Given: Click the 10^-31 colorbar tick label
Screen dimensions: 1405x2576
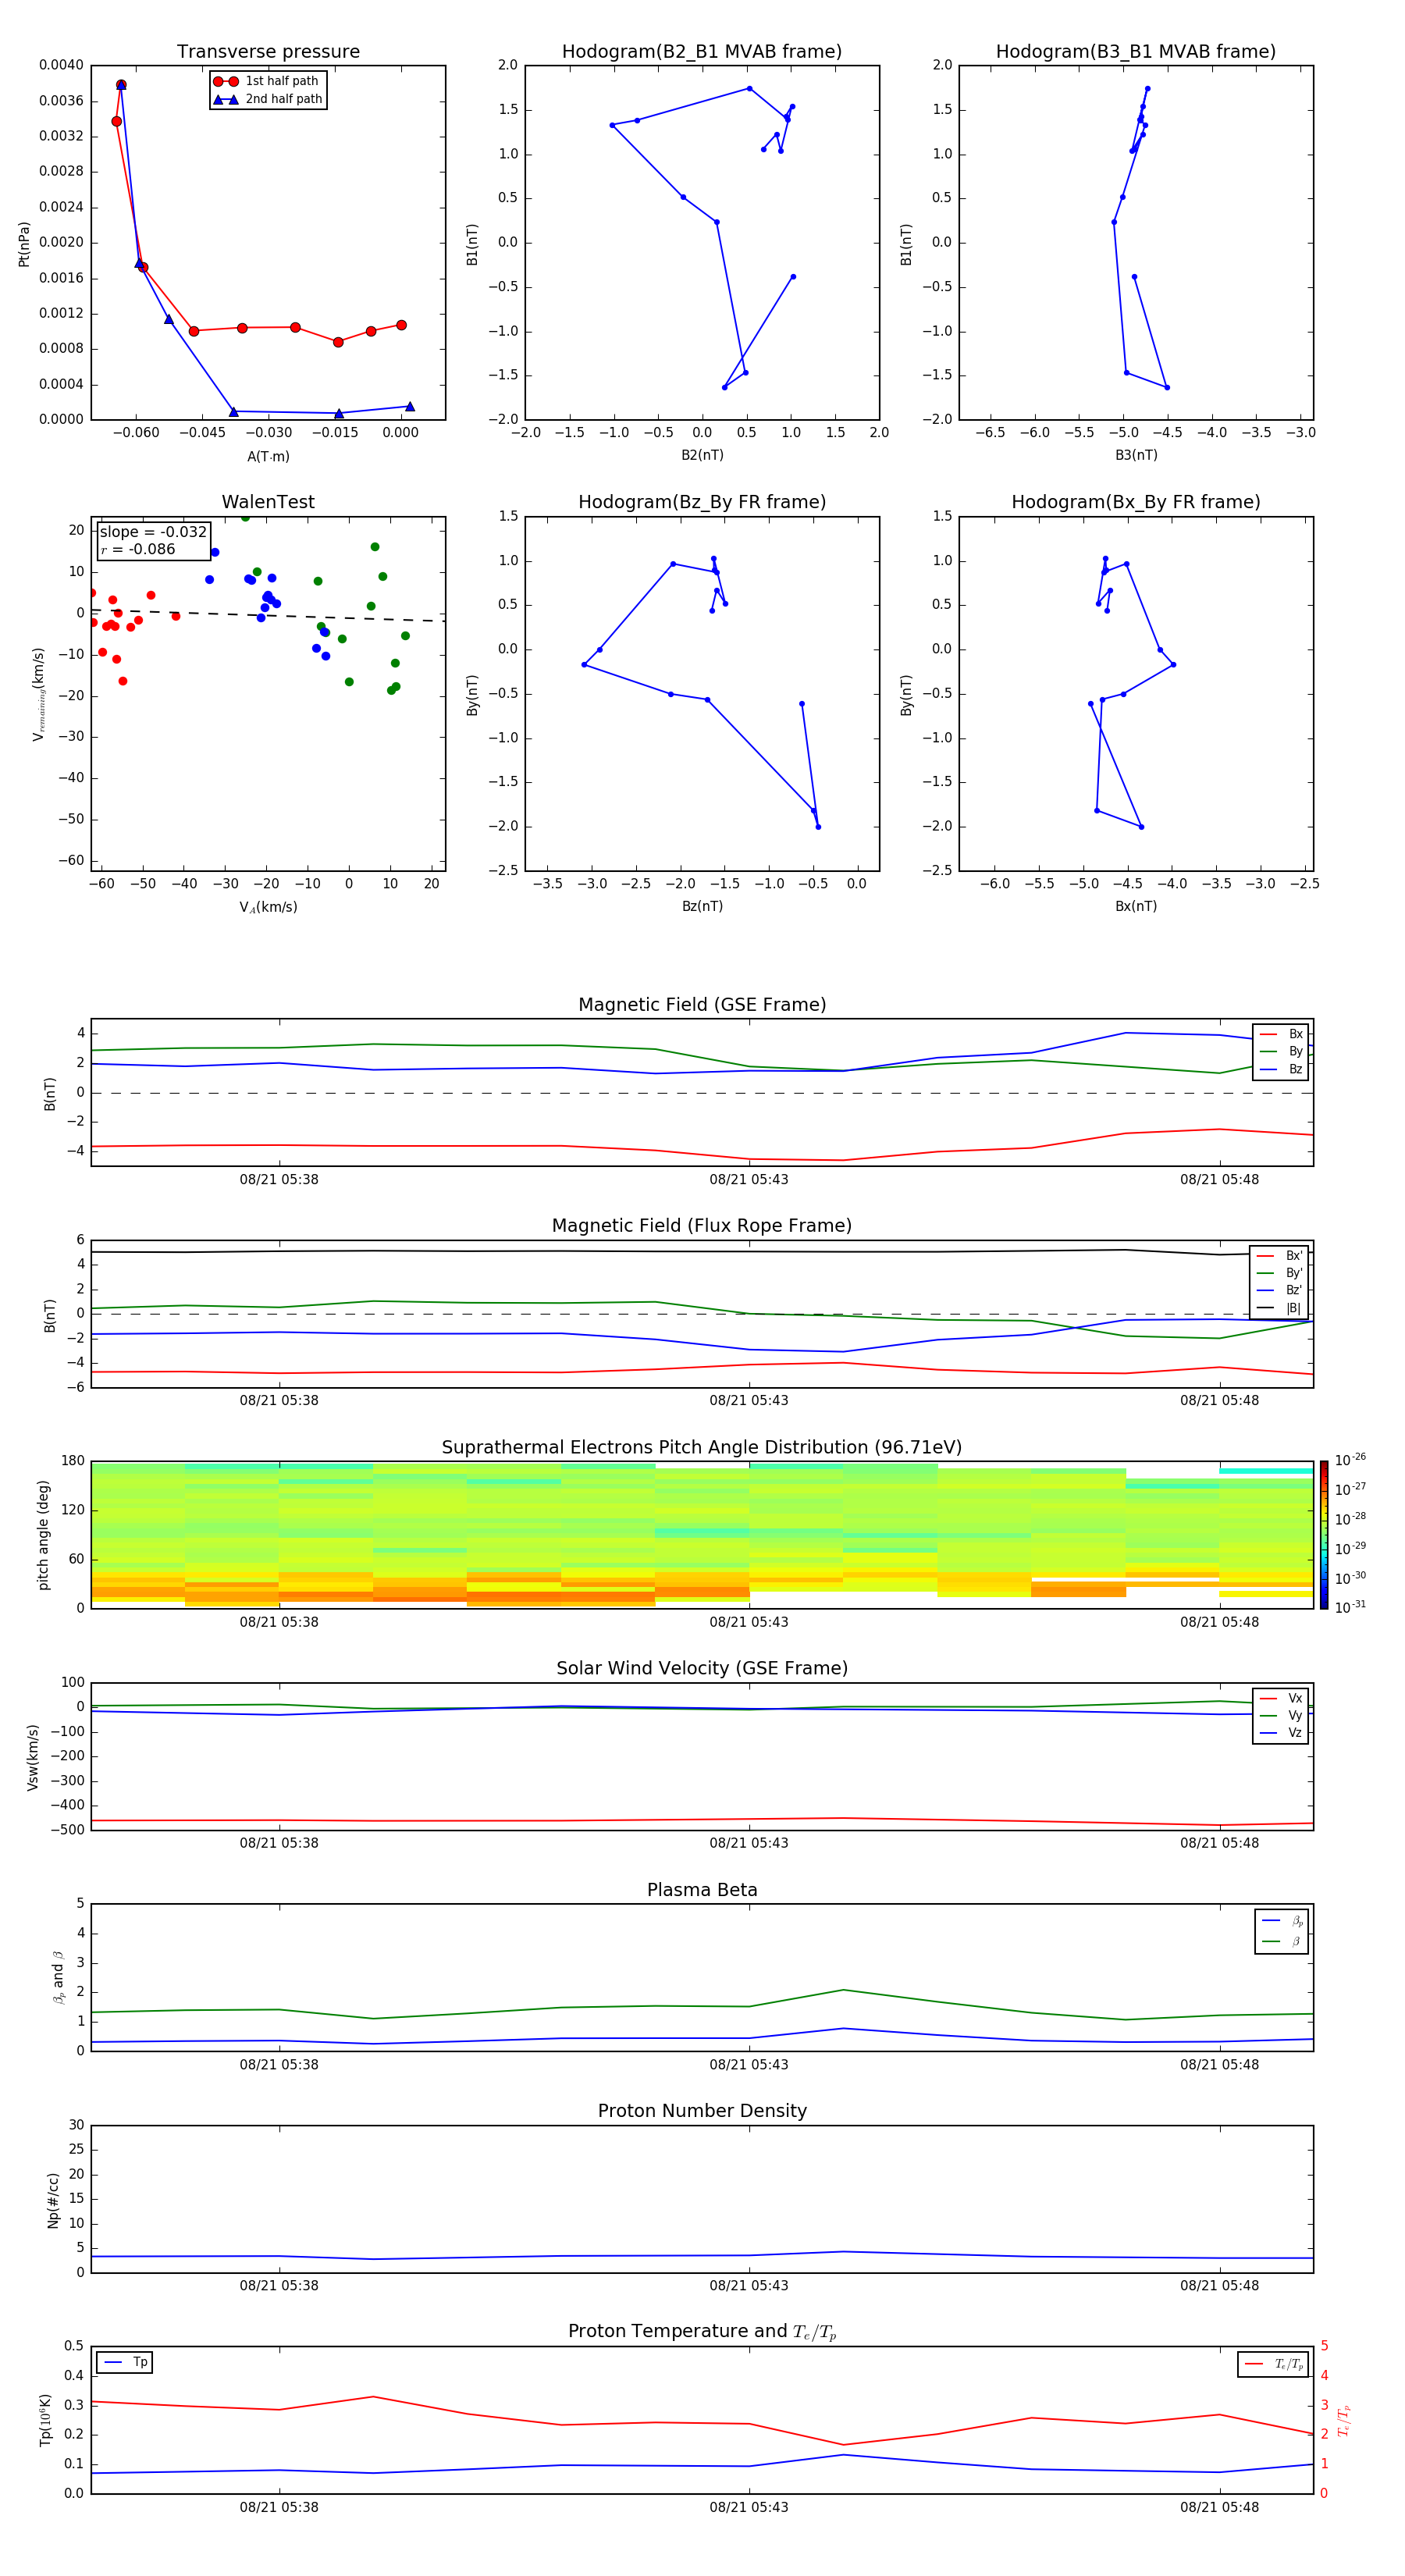Looking at the screenshot, I should [1350, 1607].
